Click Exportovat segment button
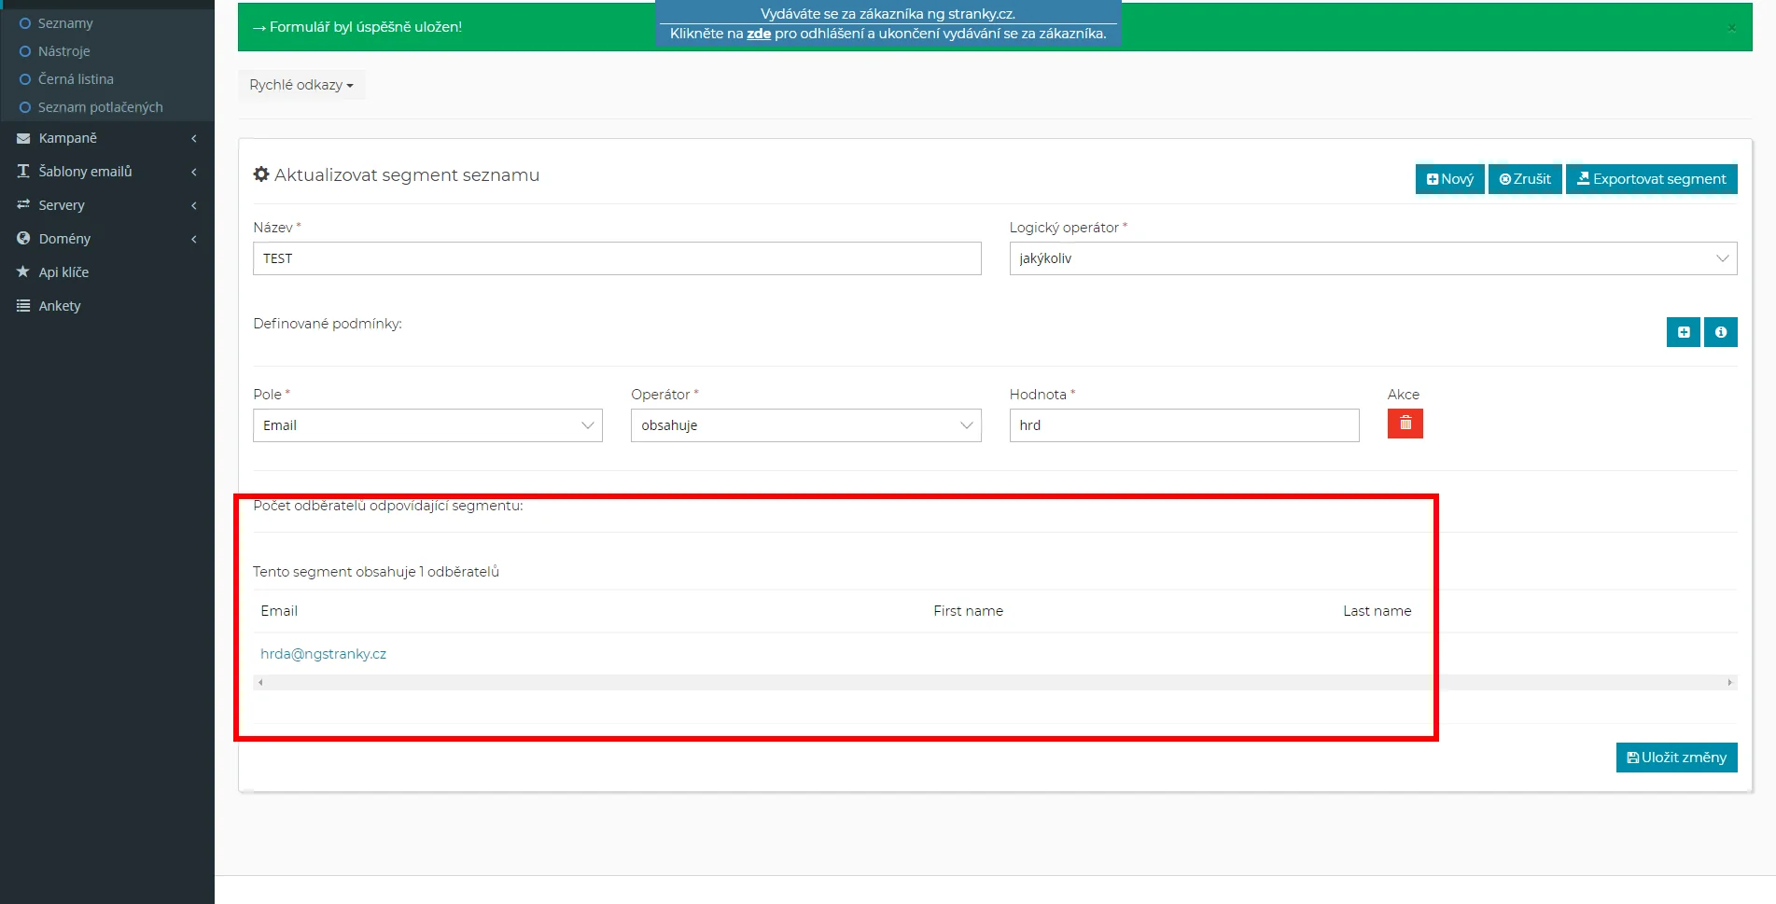Image resolution: width=1776 pixels, height=904 pixels. tap(1650, 179)
